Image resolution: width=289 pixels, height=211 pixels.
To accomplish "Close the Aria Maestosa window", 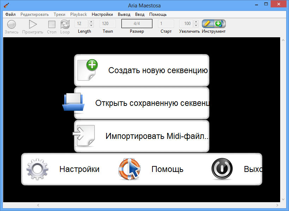I will pyautogui.click(x=279, y=4).
